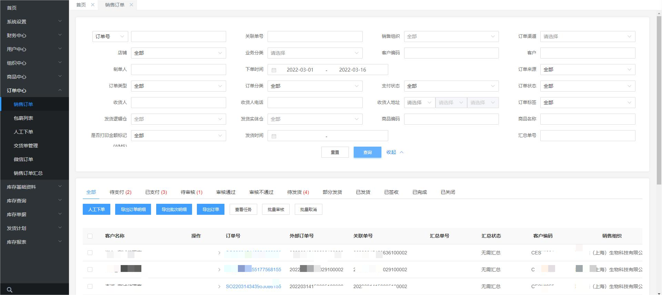
Task: Open the 业务分类 dropdown
Action: (315, 53)
